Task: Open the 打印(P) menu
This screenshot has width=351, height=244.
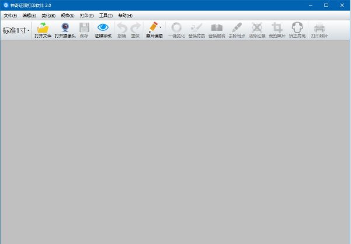Action: point(87,16)
